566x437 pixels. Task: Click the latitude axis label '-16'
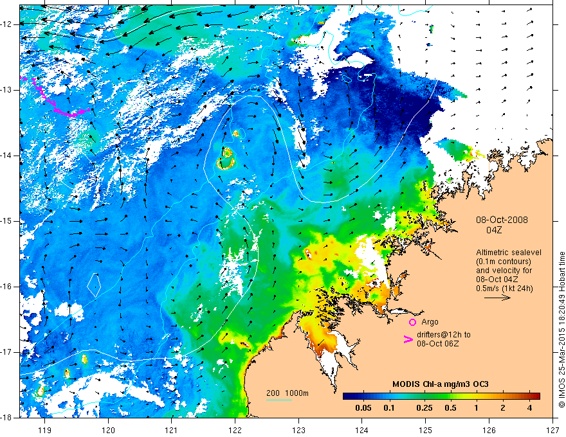coord(7,286)
